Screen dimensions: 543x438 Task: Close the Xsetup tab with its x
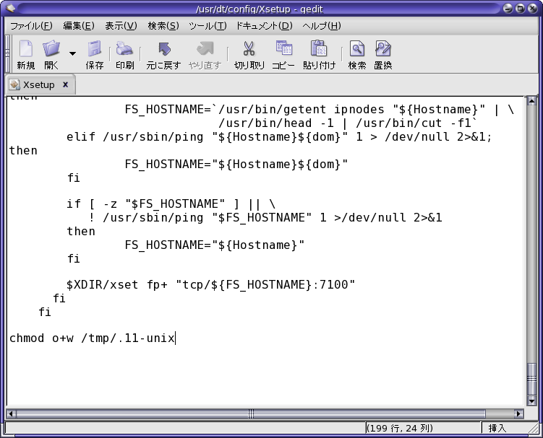click(x=65, y=84)
